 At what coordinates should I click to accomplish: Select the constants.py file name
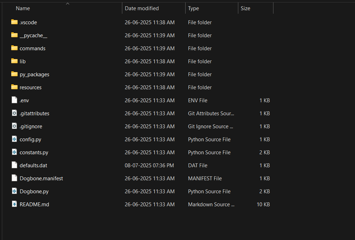(x=34, y=153)
